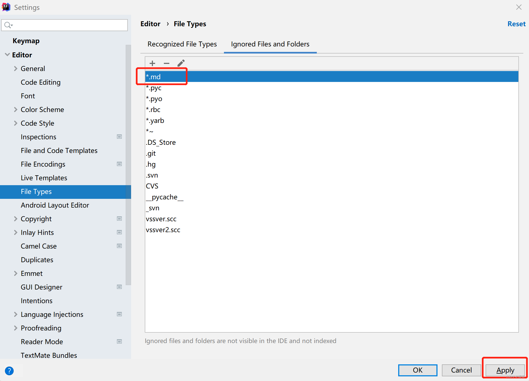Viewport: 529px width, 381px height.
Task: Select the .svn pattern row
Action: (x=332, y=175)
